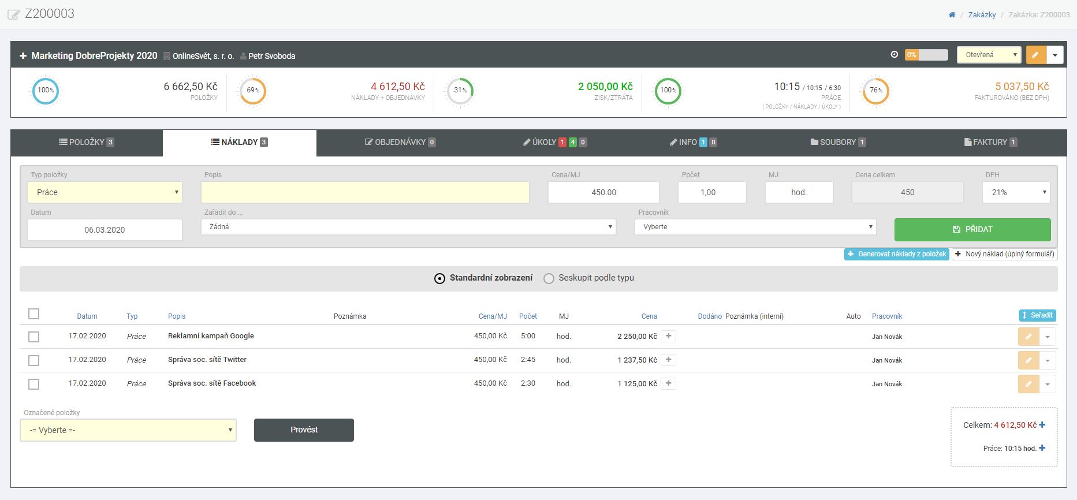
Task: Click the blue plus next to Celkem total
Action: (x=1042, y=425)
